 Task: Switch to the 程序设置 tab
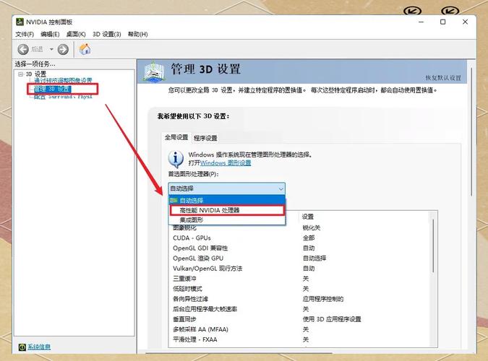click(x=205, y=138)
